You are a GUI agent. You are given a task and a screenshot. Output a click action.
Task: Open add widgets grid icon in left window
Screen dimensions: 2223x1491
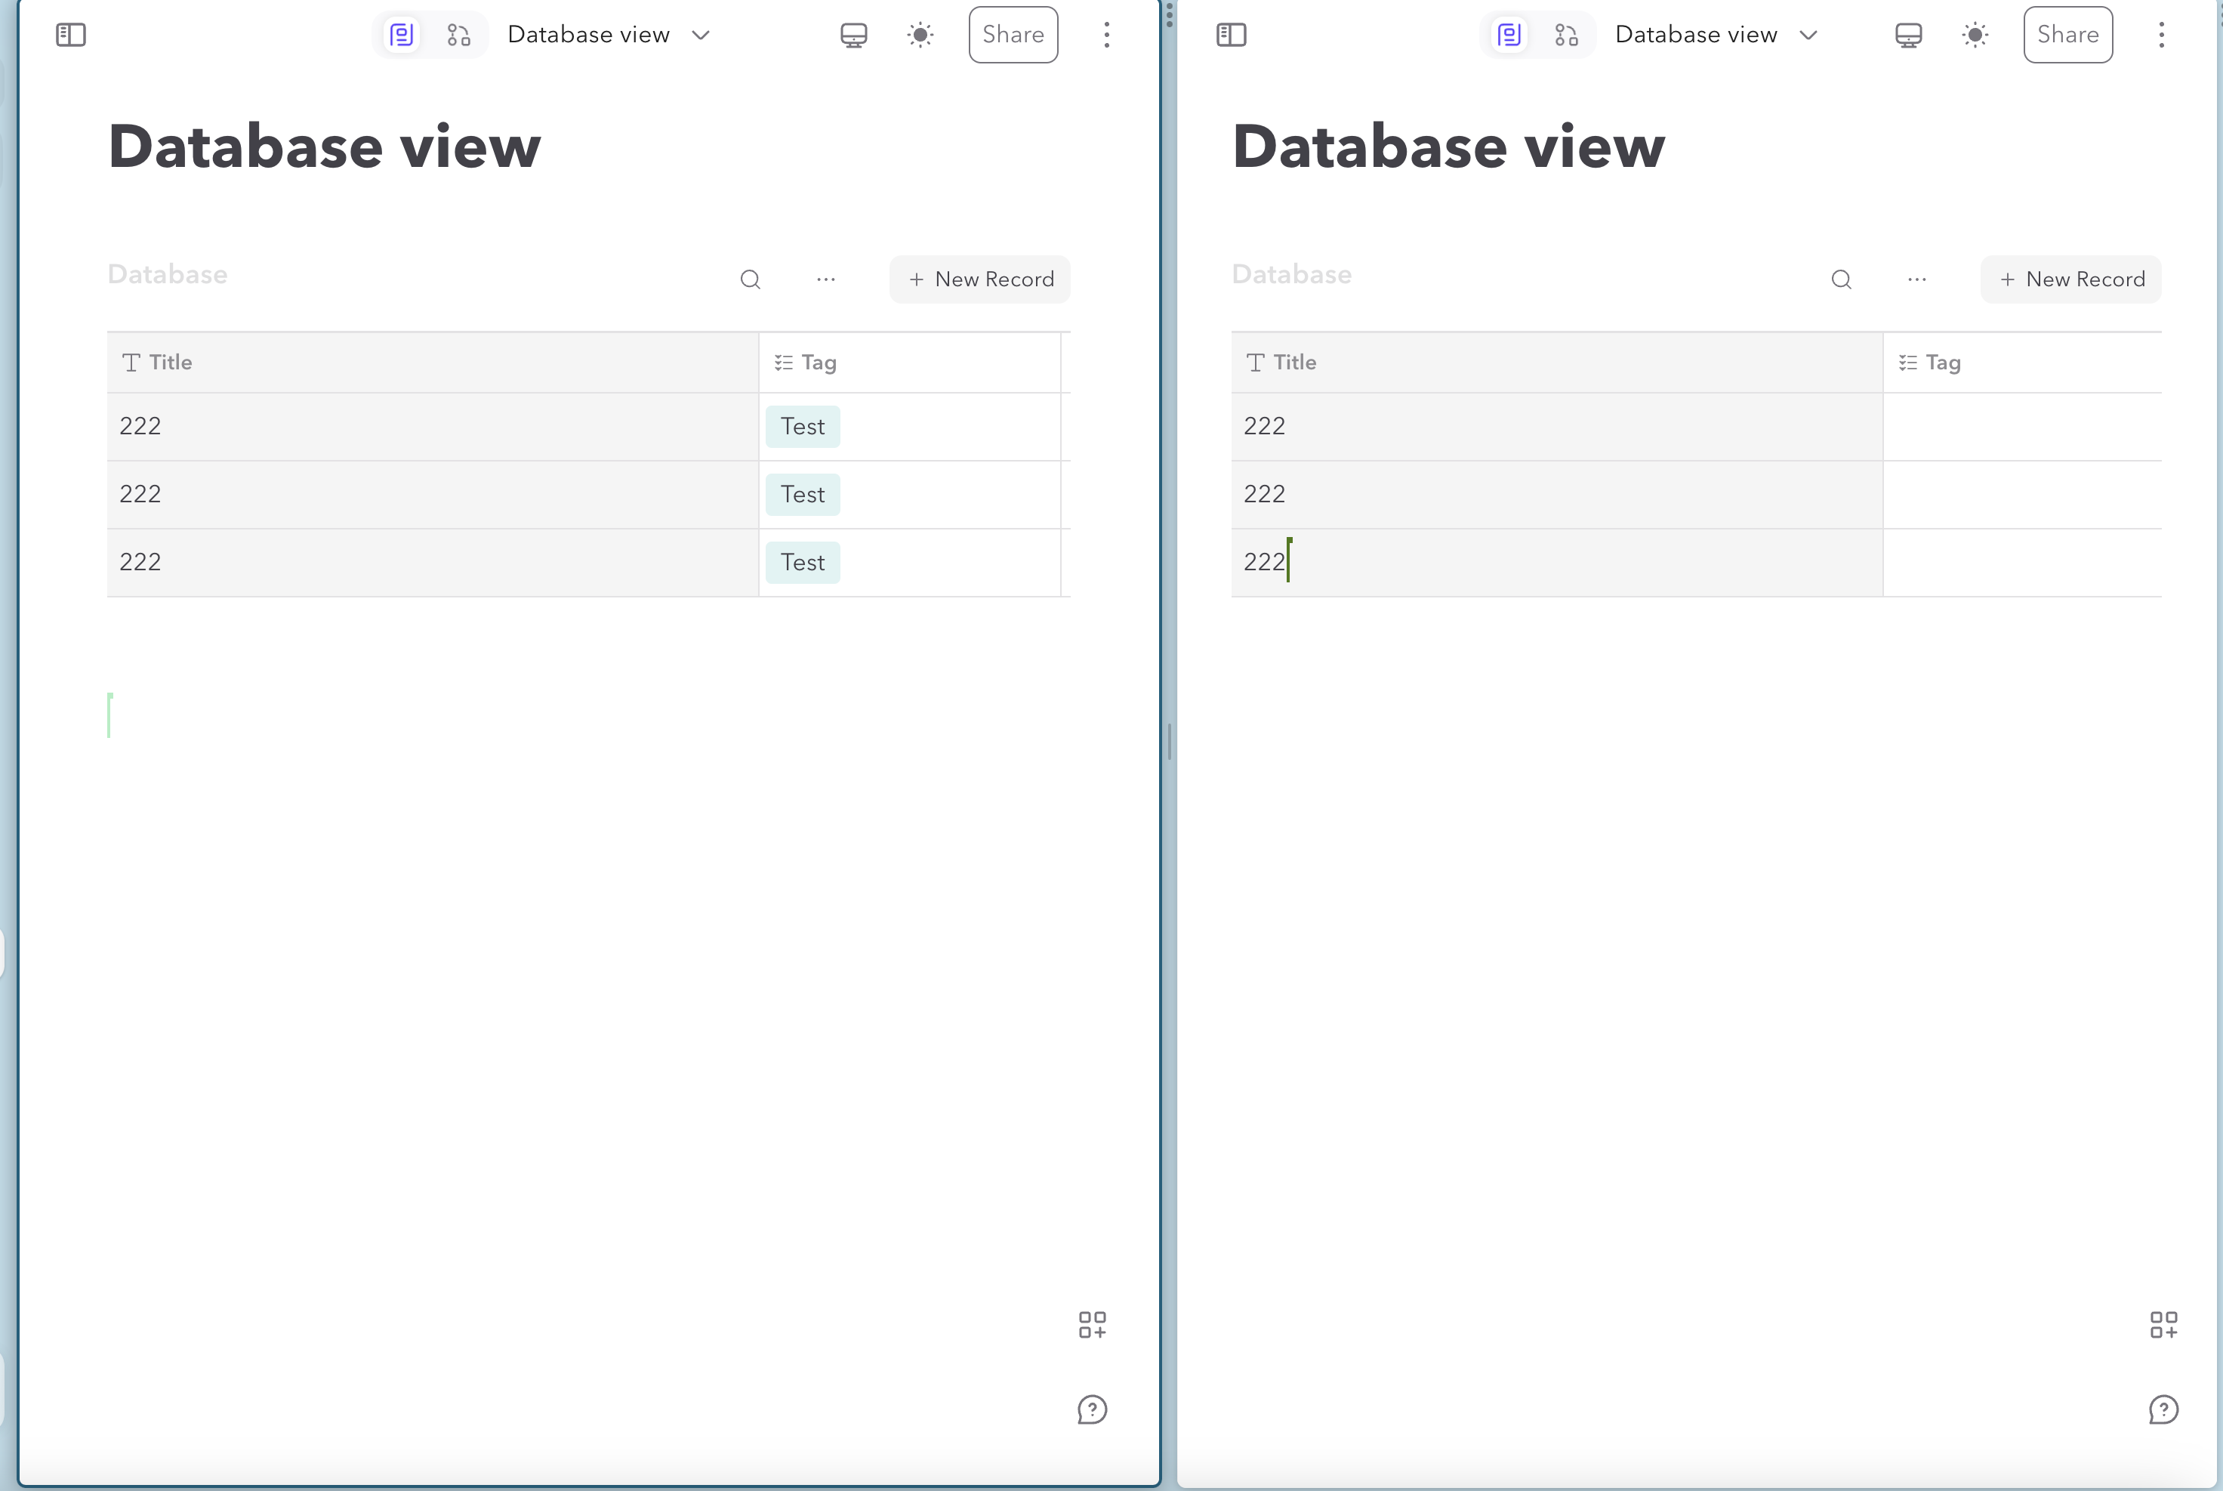tap(1092, 1325)
